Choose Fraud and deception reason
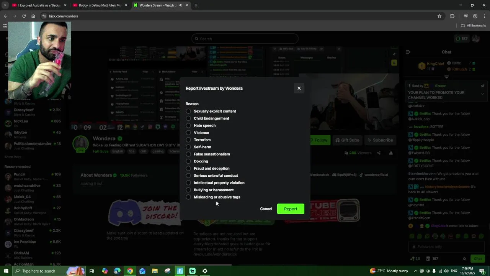The height and width of the screenshot is (276, 490). tap(188, 168)
